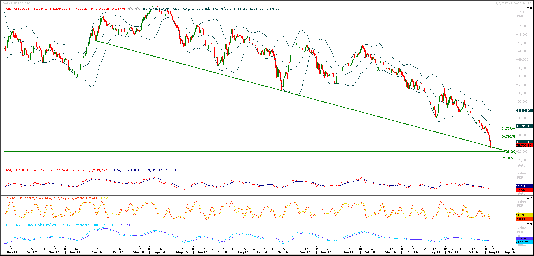
Task: Click the last price tag 29,737.98
Action: coord(524,145)
